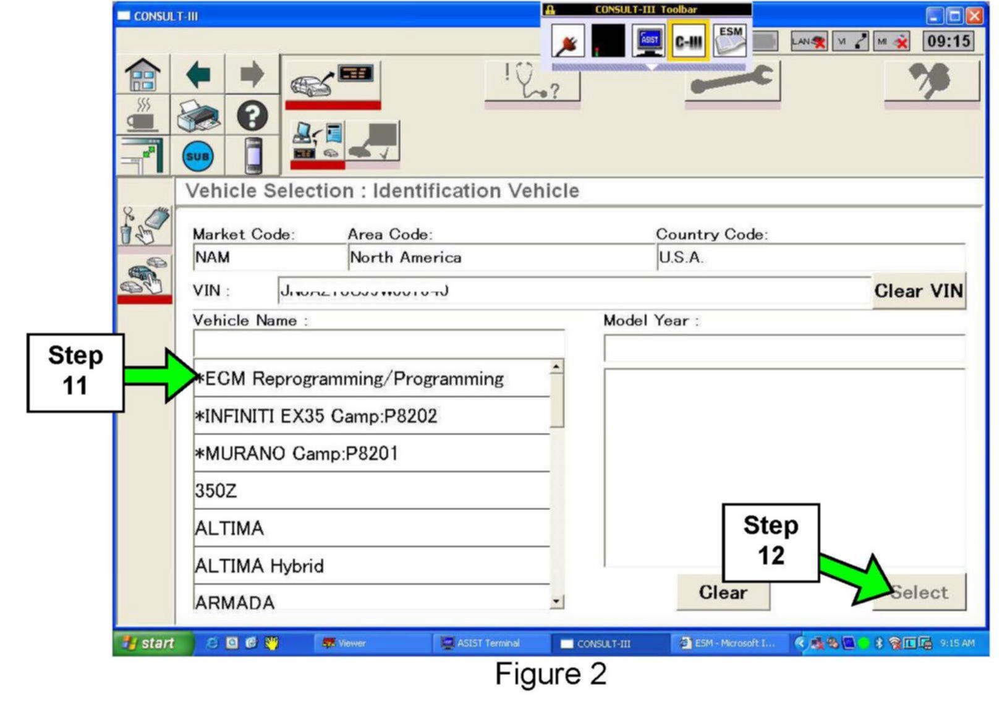Click the Clear button
The height and width of the screenshot is (709, 1002).
723,592
